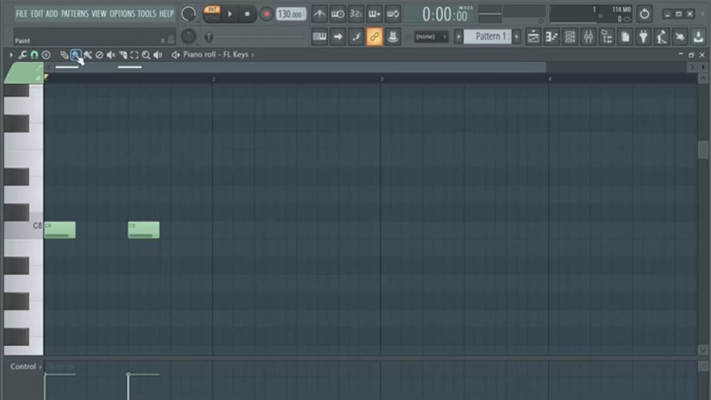Toggle Pat/Song mode switch
This screenshot has height=400, width=711.
211,13
